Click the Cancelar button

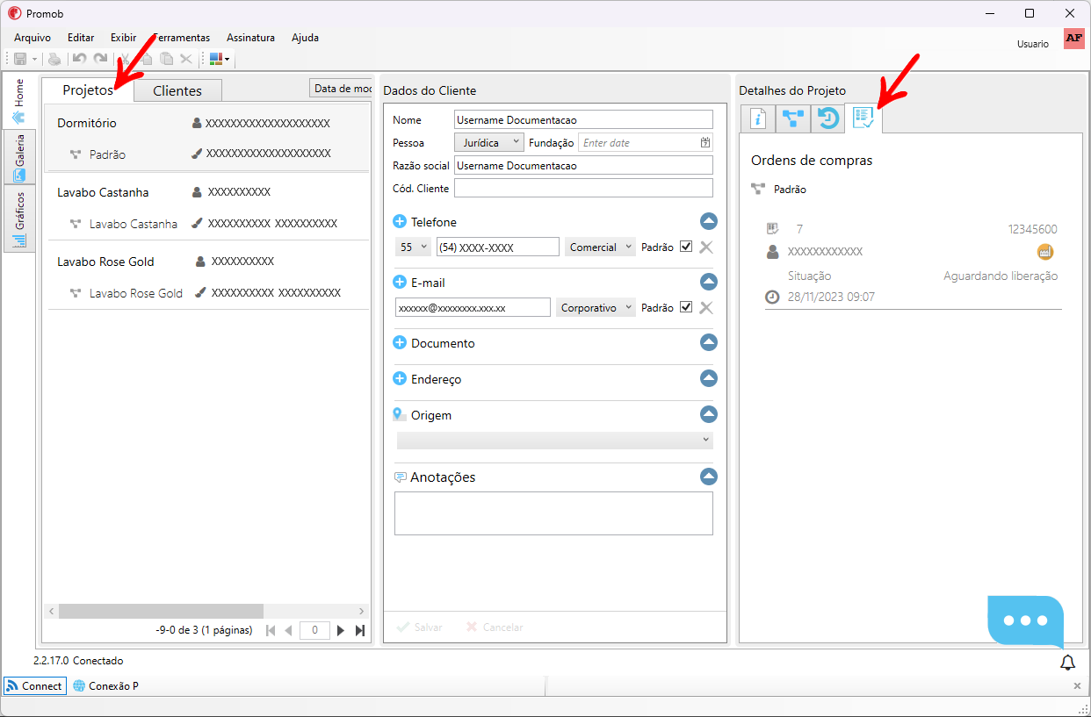coord(495,627)
